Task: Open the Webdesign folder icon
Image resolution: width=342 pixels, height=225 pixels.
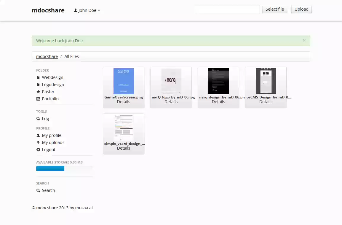Action: 38,77
